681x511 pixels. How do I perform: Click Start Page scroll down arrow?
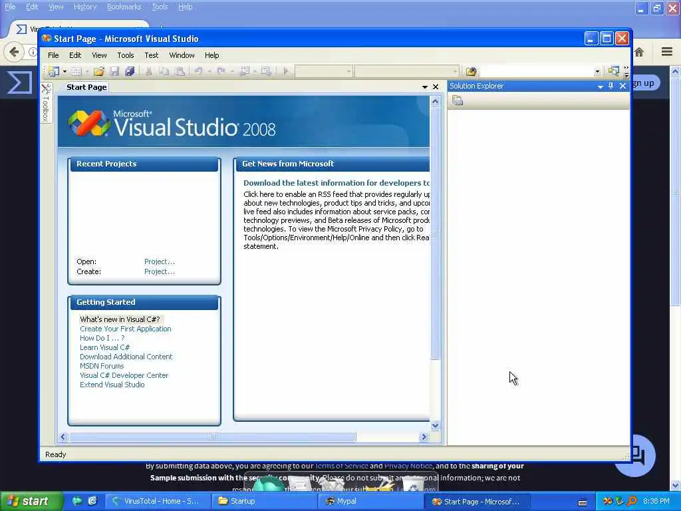click(x=435, y=425)
